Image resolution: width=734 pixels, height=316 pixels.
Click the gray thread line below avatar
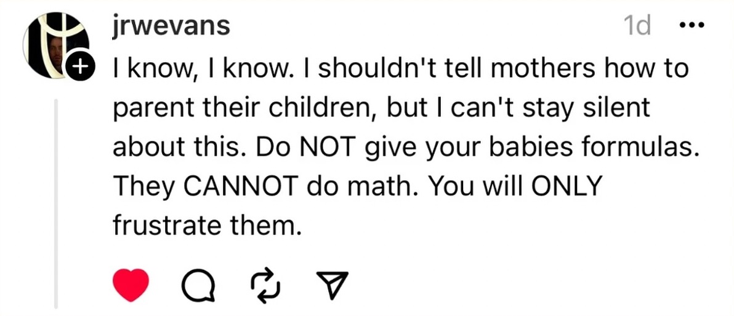pyautogui.click(x=57, y=203)
